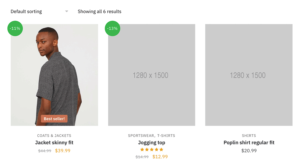Go to the T-Shirts category
The image size is (306, 168).
click(166, 136)
